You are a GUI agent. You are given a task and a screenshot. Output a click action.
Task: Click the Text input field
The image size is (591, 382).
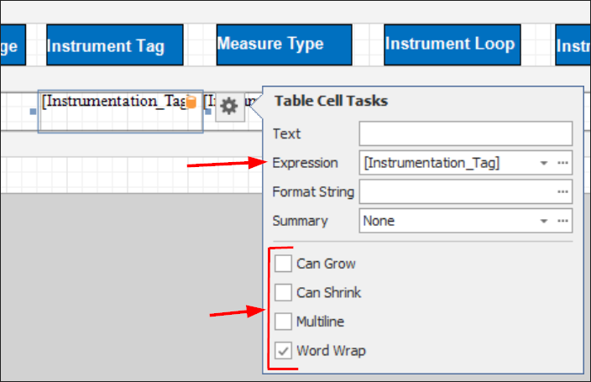465,133
